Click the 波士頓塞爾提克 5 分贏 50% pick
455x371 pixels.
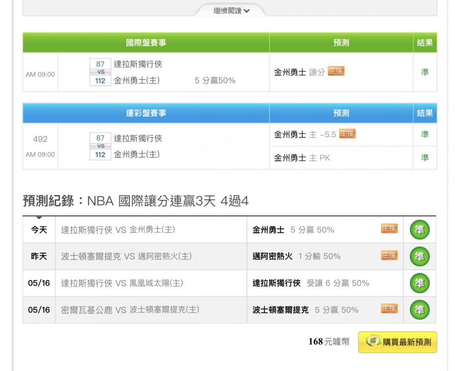tap(305, 310)
